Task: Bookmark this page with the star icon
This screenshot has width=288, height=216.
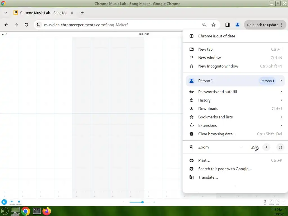Action: (x=213, y=25)
